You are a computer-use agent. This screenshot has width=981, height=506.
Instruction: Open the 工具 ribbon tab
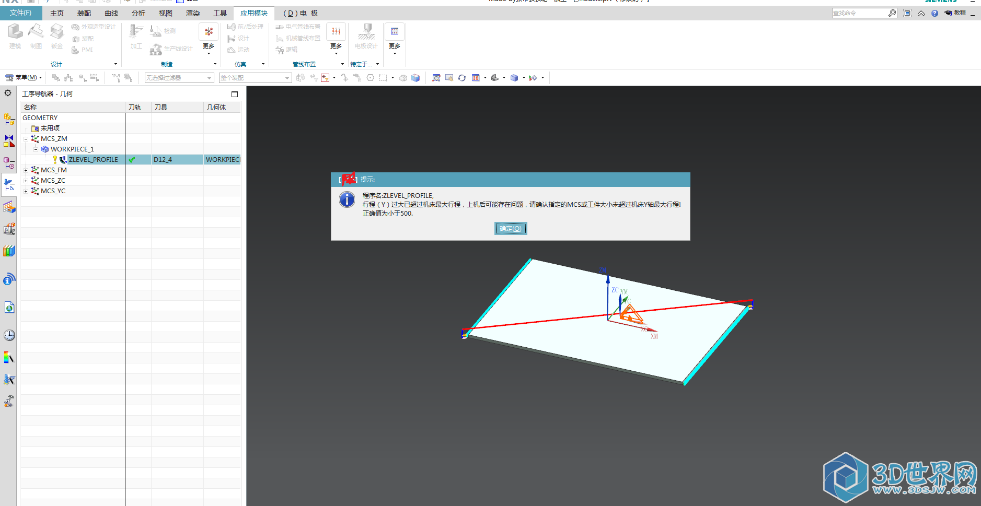220,13
